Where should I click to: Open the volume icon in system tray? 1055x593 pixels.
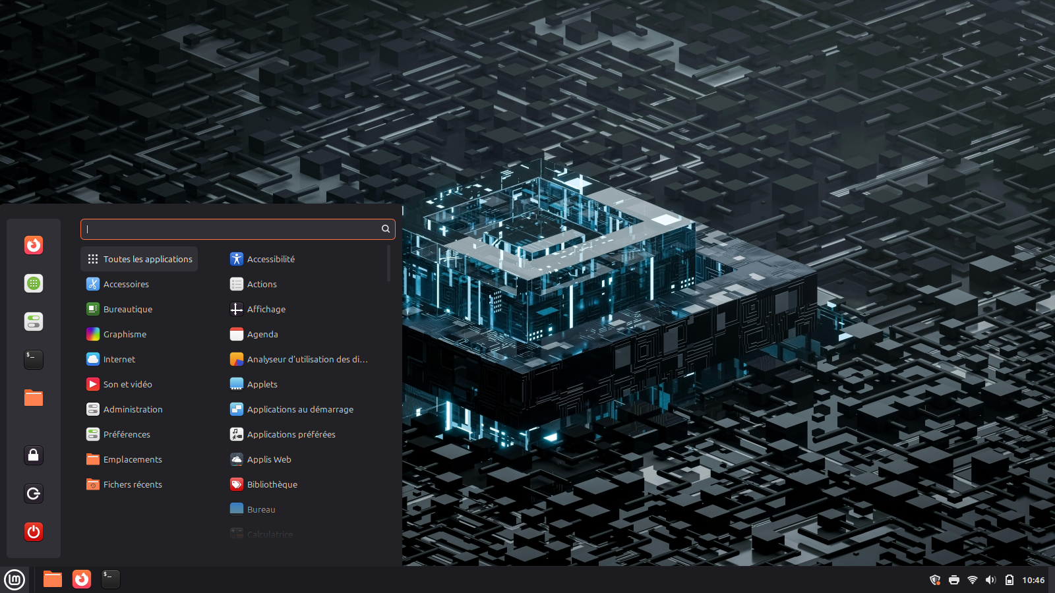click(990, 580)
